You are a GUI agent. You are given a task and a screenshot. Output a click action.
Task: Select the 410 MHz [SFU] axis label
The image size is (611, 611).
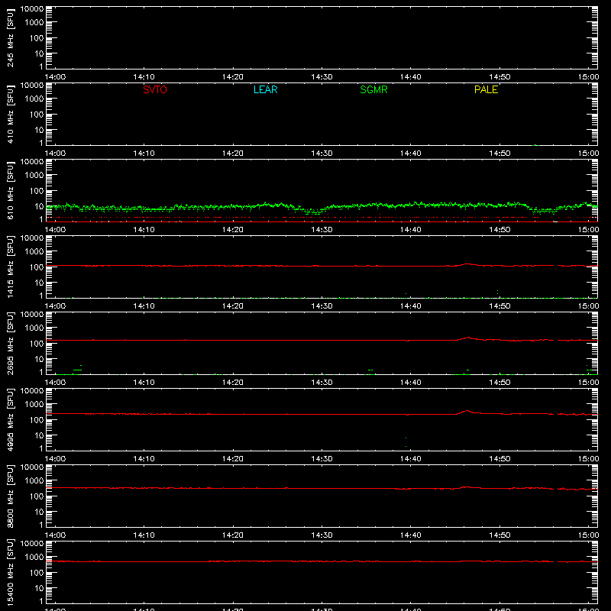[x=10, y=114]
